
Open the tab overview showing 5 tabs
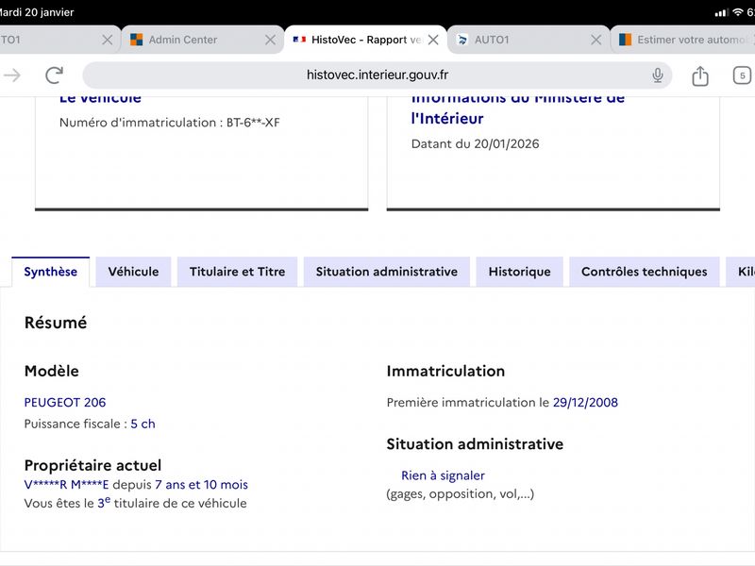[x=742, y=75]
